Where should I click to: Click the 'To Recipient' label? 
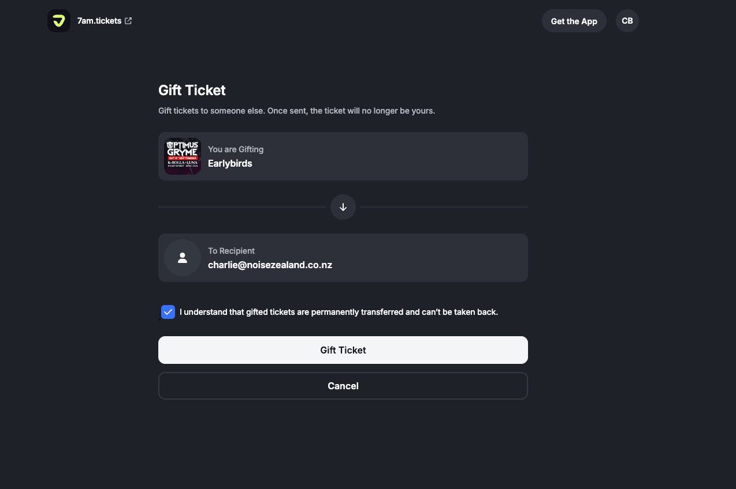[231, 251]
